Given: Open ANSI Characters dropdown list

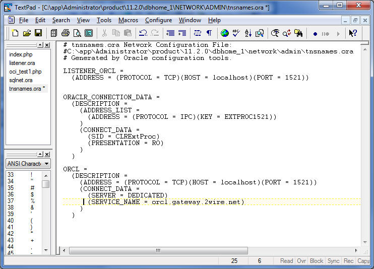Looking at the screenshot, I should point(47,164).
